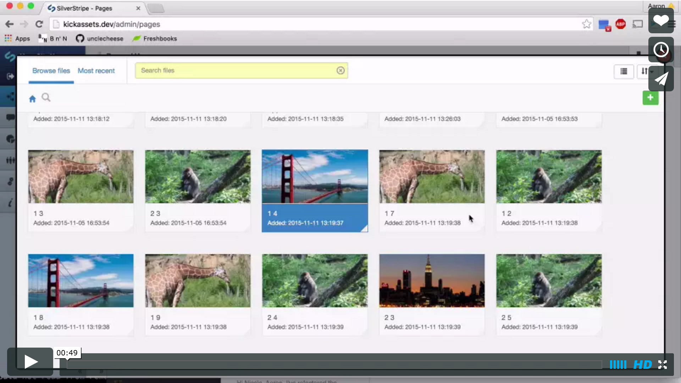This screenshot has width=681, height=383.
Task: Open the sort order dropdown
Action: (x=644, y=72)
